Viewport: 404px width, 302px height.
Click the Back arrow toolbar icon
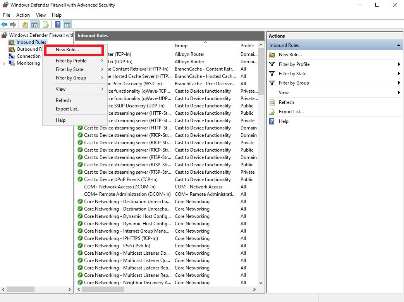4,25
